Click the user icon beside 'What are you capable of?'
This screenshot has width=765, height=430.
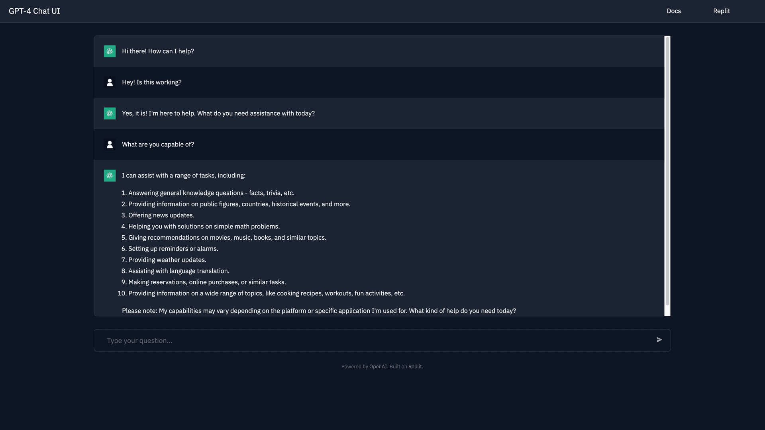[110, 145]
